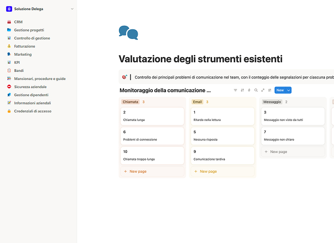Open the Informazioni aziendali page label
This screenshot has height=243, width=334.
point(32,103)
